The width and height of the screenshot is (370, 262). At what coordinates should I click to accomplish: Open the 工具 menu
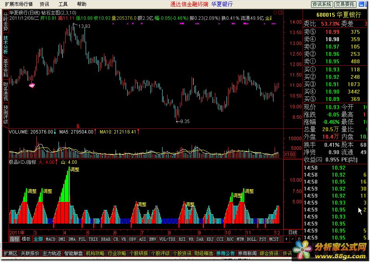click(63, 4)
